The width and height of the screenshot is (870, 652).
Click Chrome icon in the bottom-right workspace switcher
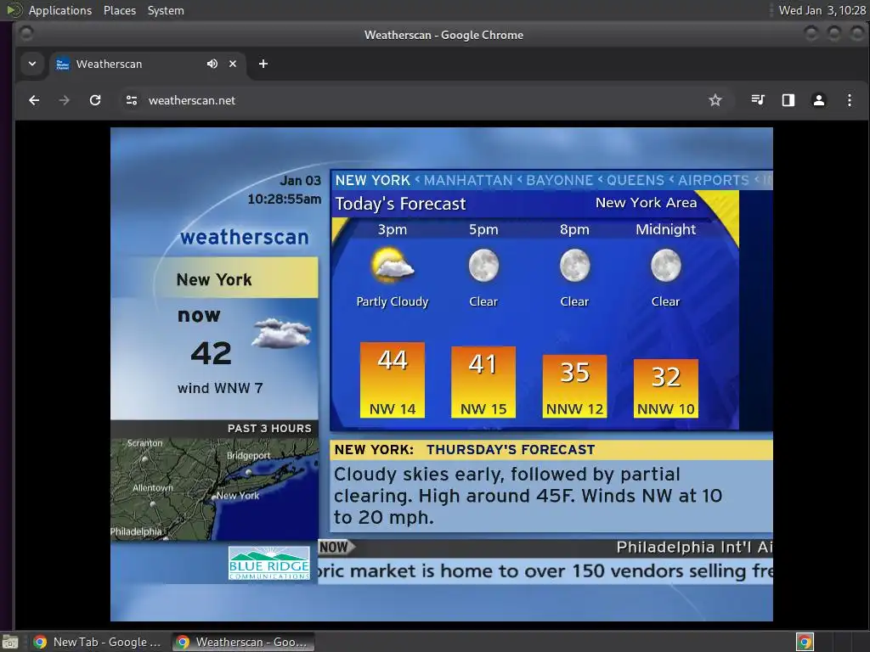pyautogui.click(x=805, y=642)
